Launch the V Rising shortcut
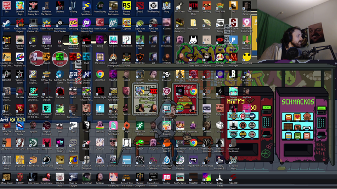This screenshot has width=337, height=189. pyautogui.click(x=73, y=6)
